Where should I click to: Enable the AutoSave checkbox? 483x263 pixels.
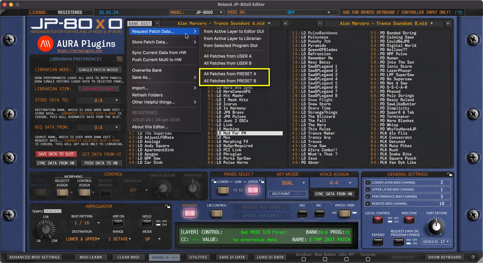[303, 259]
